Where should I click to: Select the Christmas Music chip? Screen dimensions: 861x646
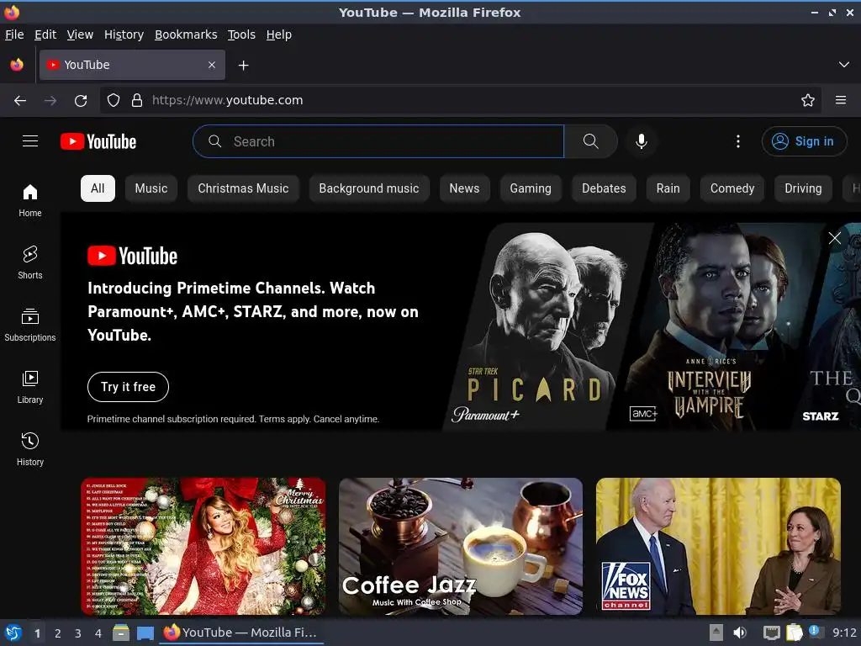[243, 188]
